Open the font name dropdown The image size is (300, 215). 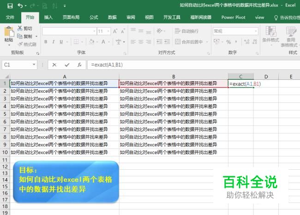(x=94, y=31)
